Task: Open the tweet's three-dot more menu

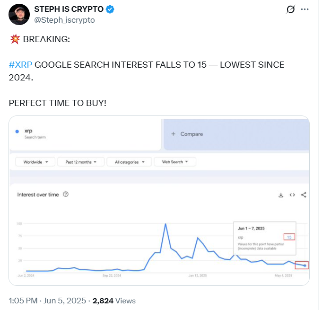Action: [x=305, y=9]
